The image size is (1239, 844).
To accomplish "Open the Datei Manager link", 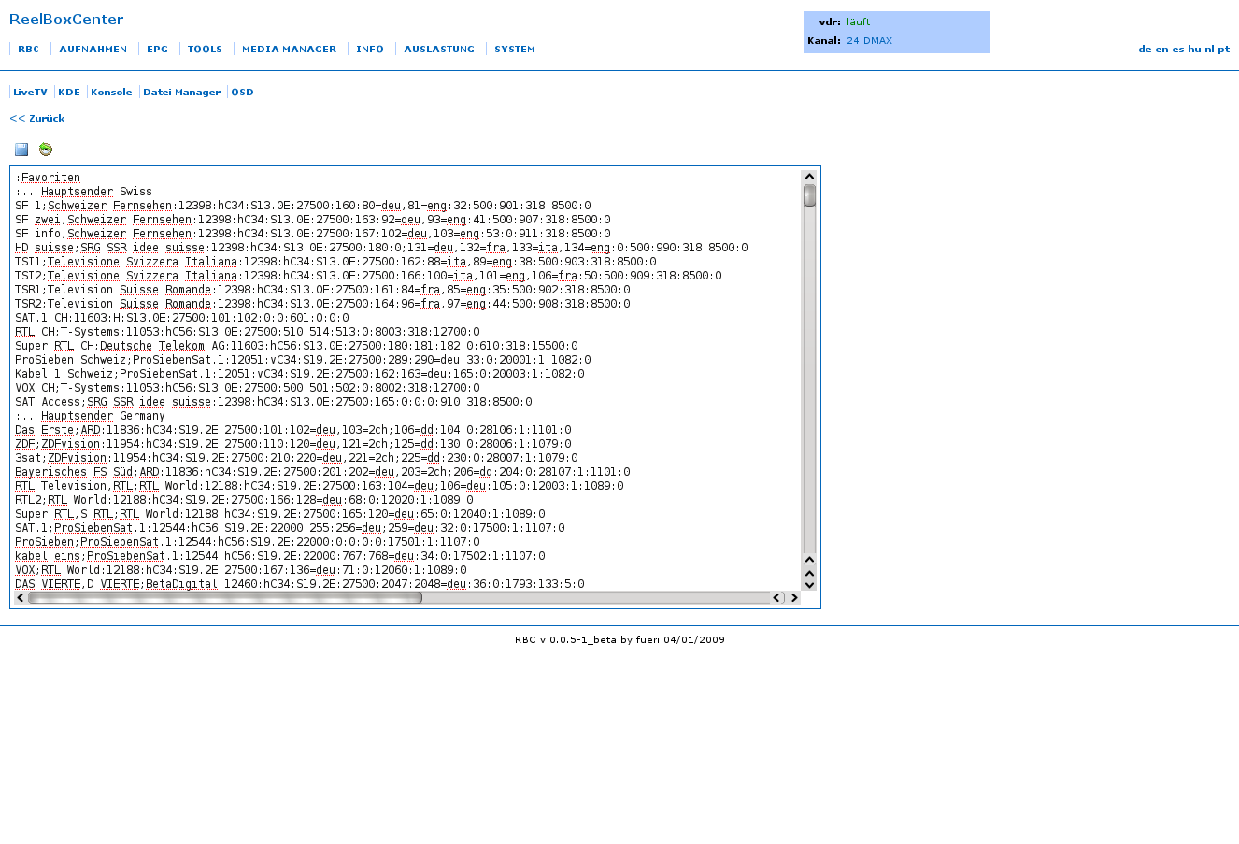I will [x=182, y=93].
